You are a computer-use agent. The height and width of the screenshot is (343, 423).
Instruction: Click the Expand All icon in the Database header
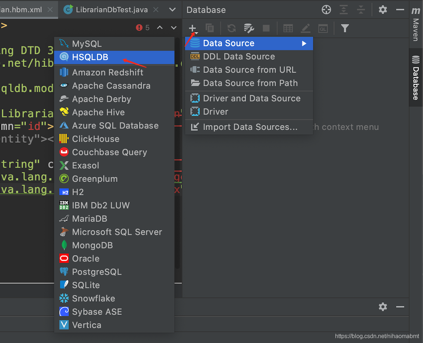tap(343, 10)
